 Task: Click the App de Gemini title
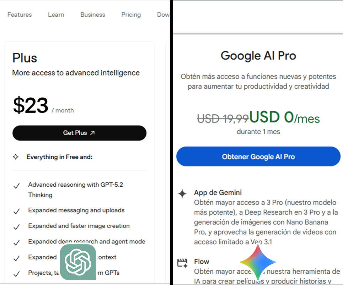218,192
